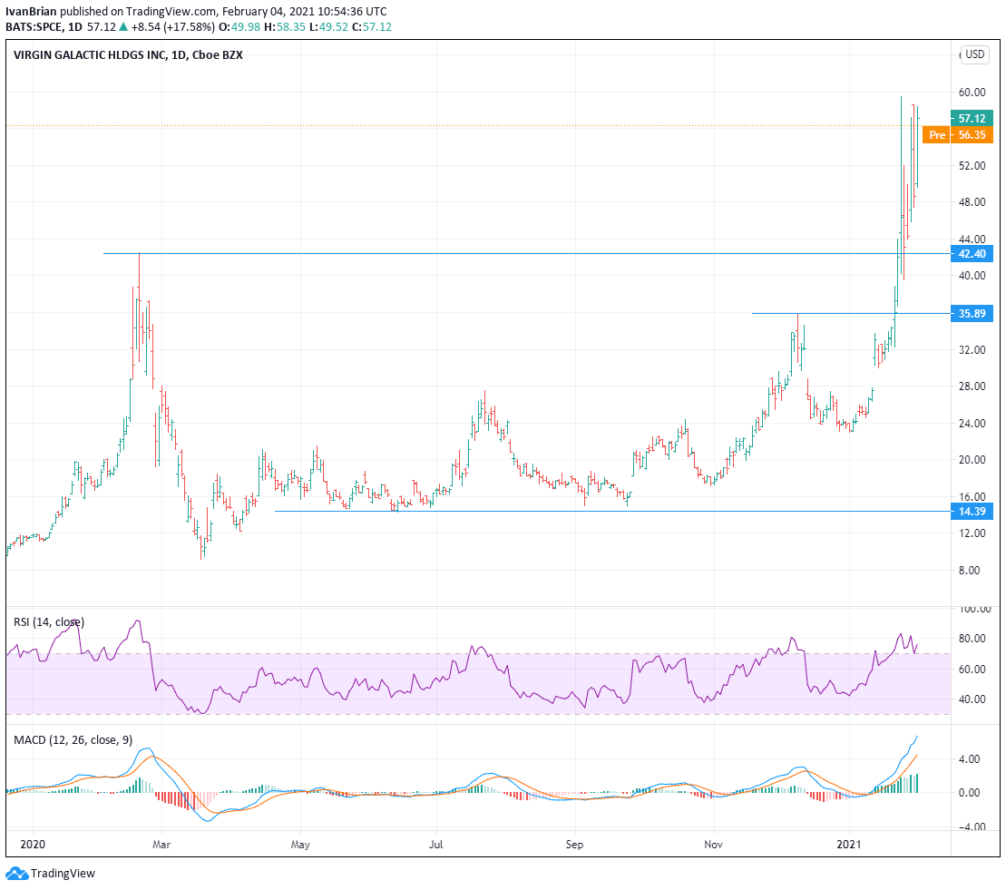This screenshot has height=890, width=1006.
Task: Toggle the dotted orange price line visibility
Action: point(454,126)
